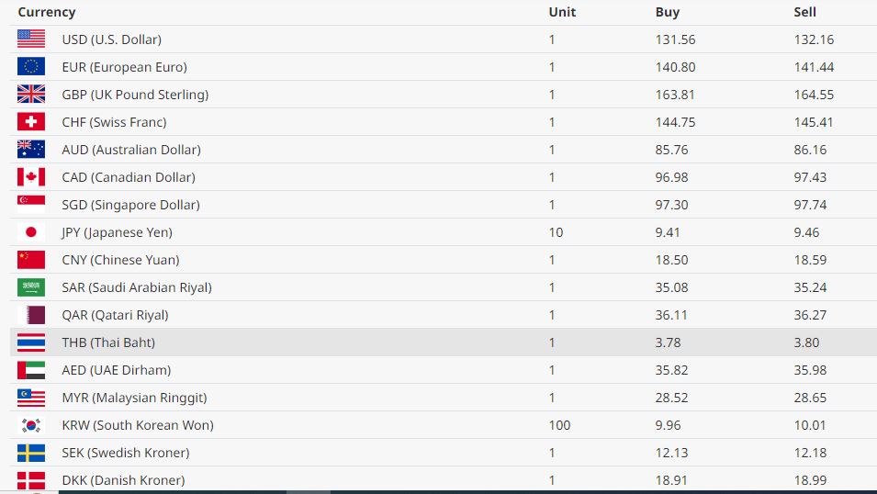Click the Swedish flag icon

coord(31,453)
